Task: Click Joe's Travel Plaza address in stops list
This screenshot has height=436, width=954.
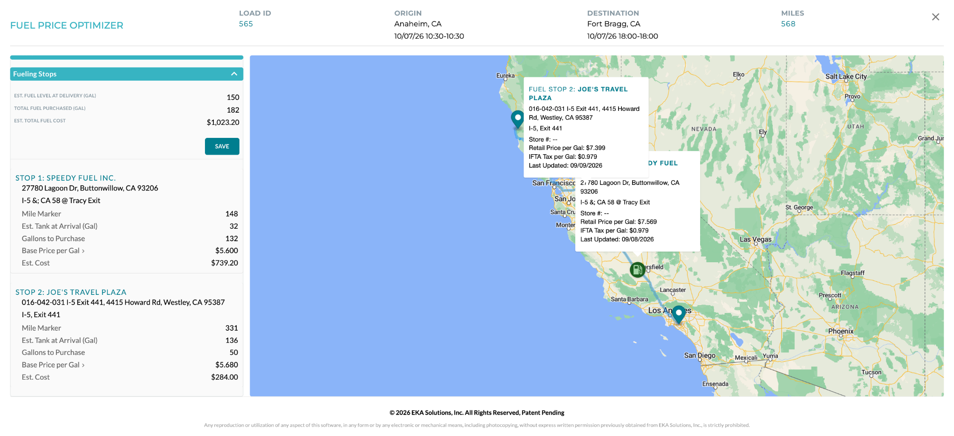Action: (123, 302)
